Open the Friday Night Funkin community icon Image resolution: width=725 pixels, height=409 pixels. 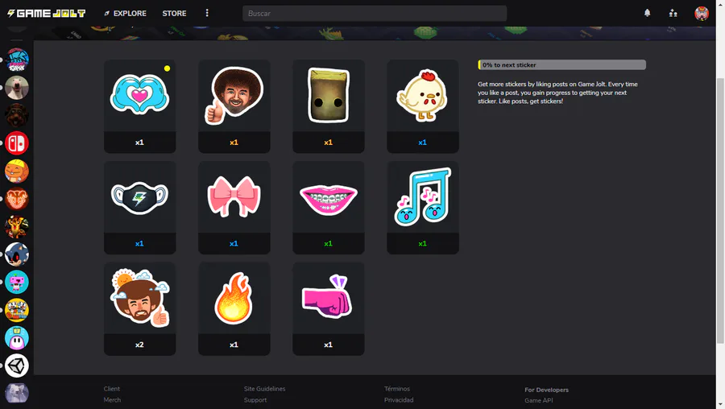pyautogui.click(x=17, y=60)
